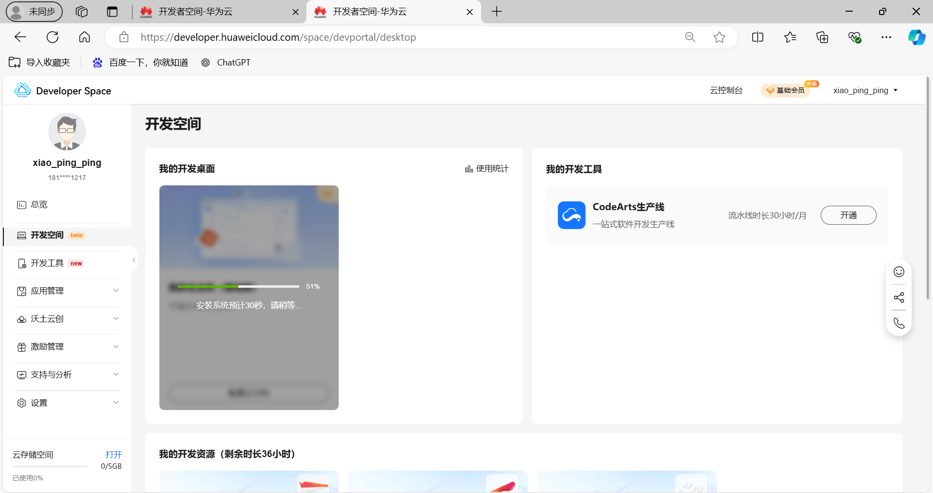Click the 使用统计 statistics icon
Image resolution: width=933 pixels, height=493 pixels.
[x=468, y=169]
